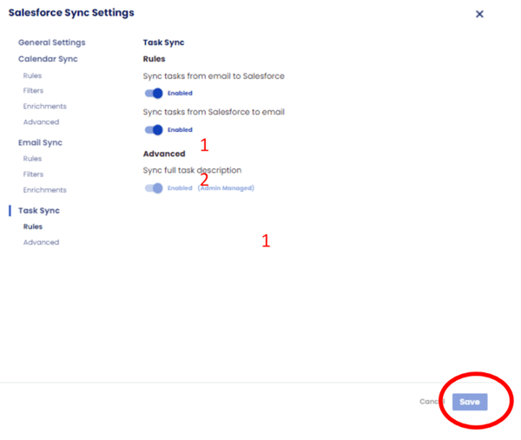Image resolution: width=521 pixels, height=440 pixels.
Task: Click the Cancel button
Action: click(x=432, y=402)
